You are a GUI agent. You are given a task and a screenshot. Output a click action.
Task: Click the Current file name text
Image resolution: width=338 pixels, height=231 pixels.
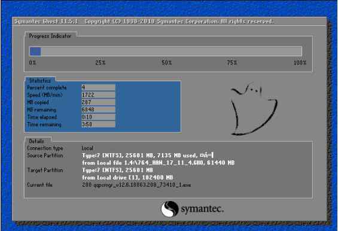(x=136, y=185)
